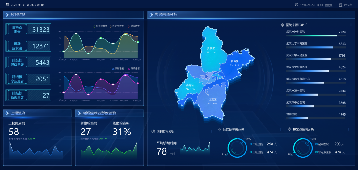Click the arrow icon beside 上报监测 header
The width and height of the screenshot is (358, 170).
(x=7, y=113)
